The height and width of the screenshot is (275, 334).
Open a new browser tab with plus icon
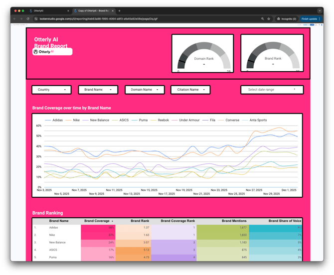click(119, 10)
